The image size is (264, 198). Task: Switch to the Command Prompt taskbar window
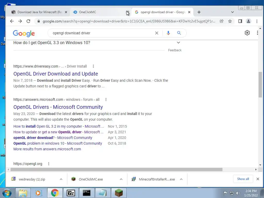(87, 193)
